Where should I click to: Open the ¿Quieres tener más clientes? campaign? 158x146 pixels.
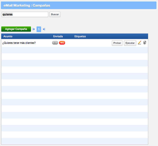(x=19, y=43)
